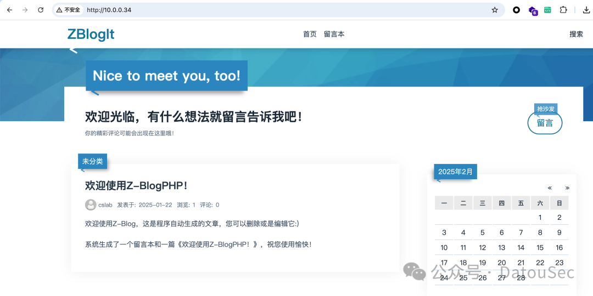The image size is (593, 296).
Task: Click the calendar weekday header 一
Action: (x=444, y=203)
